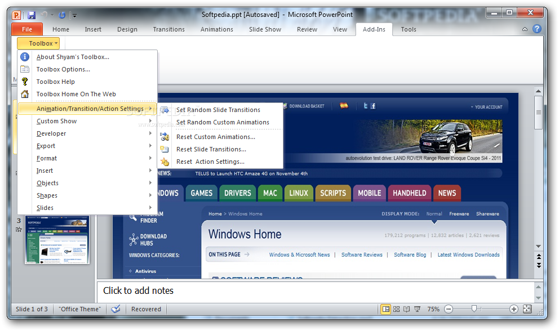Click the Undo arrow icon
This screenshot has width=559, height=331.
[x=44, y=15]
